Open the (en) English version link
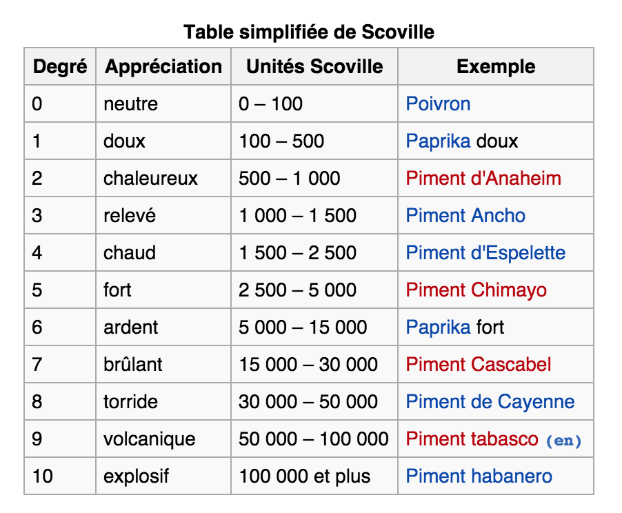The height and width of the screenshot is (513, 622). coord(563,441)
